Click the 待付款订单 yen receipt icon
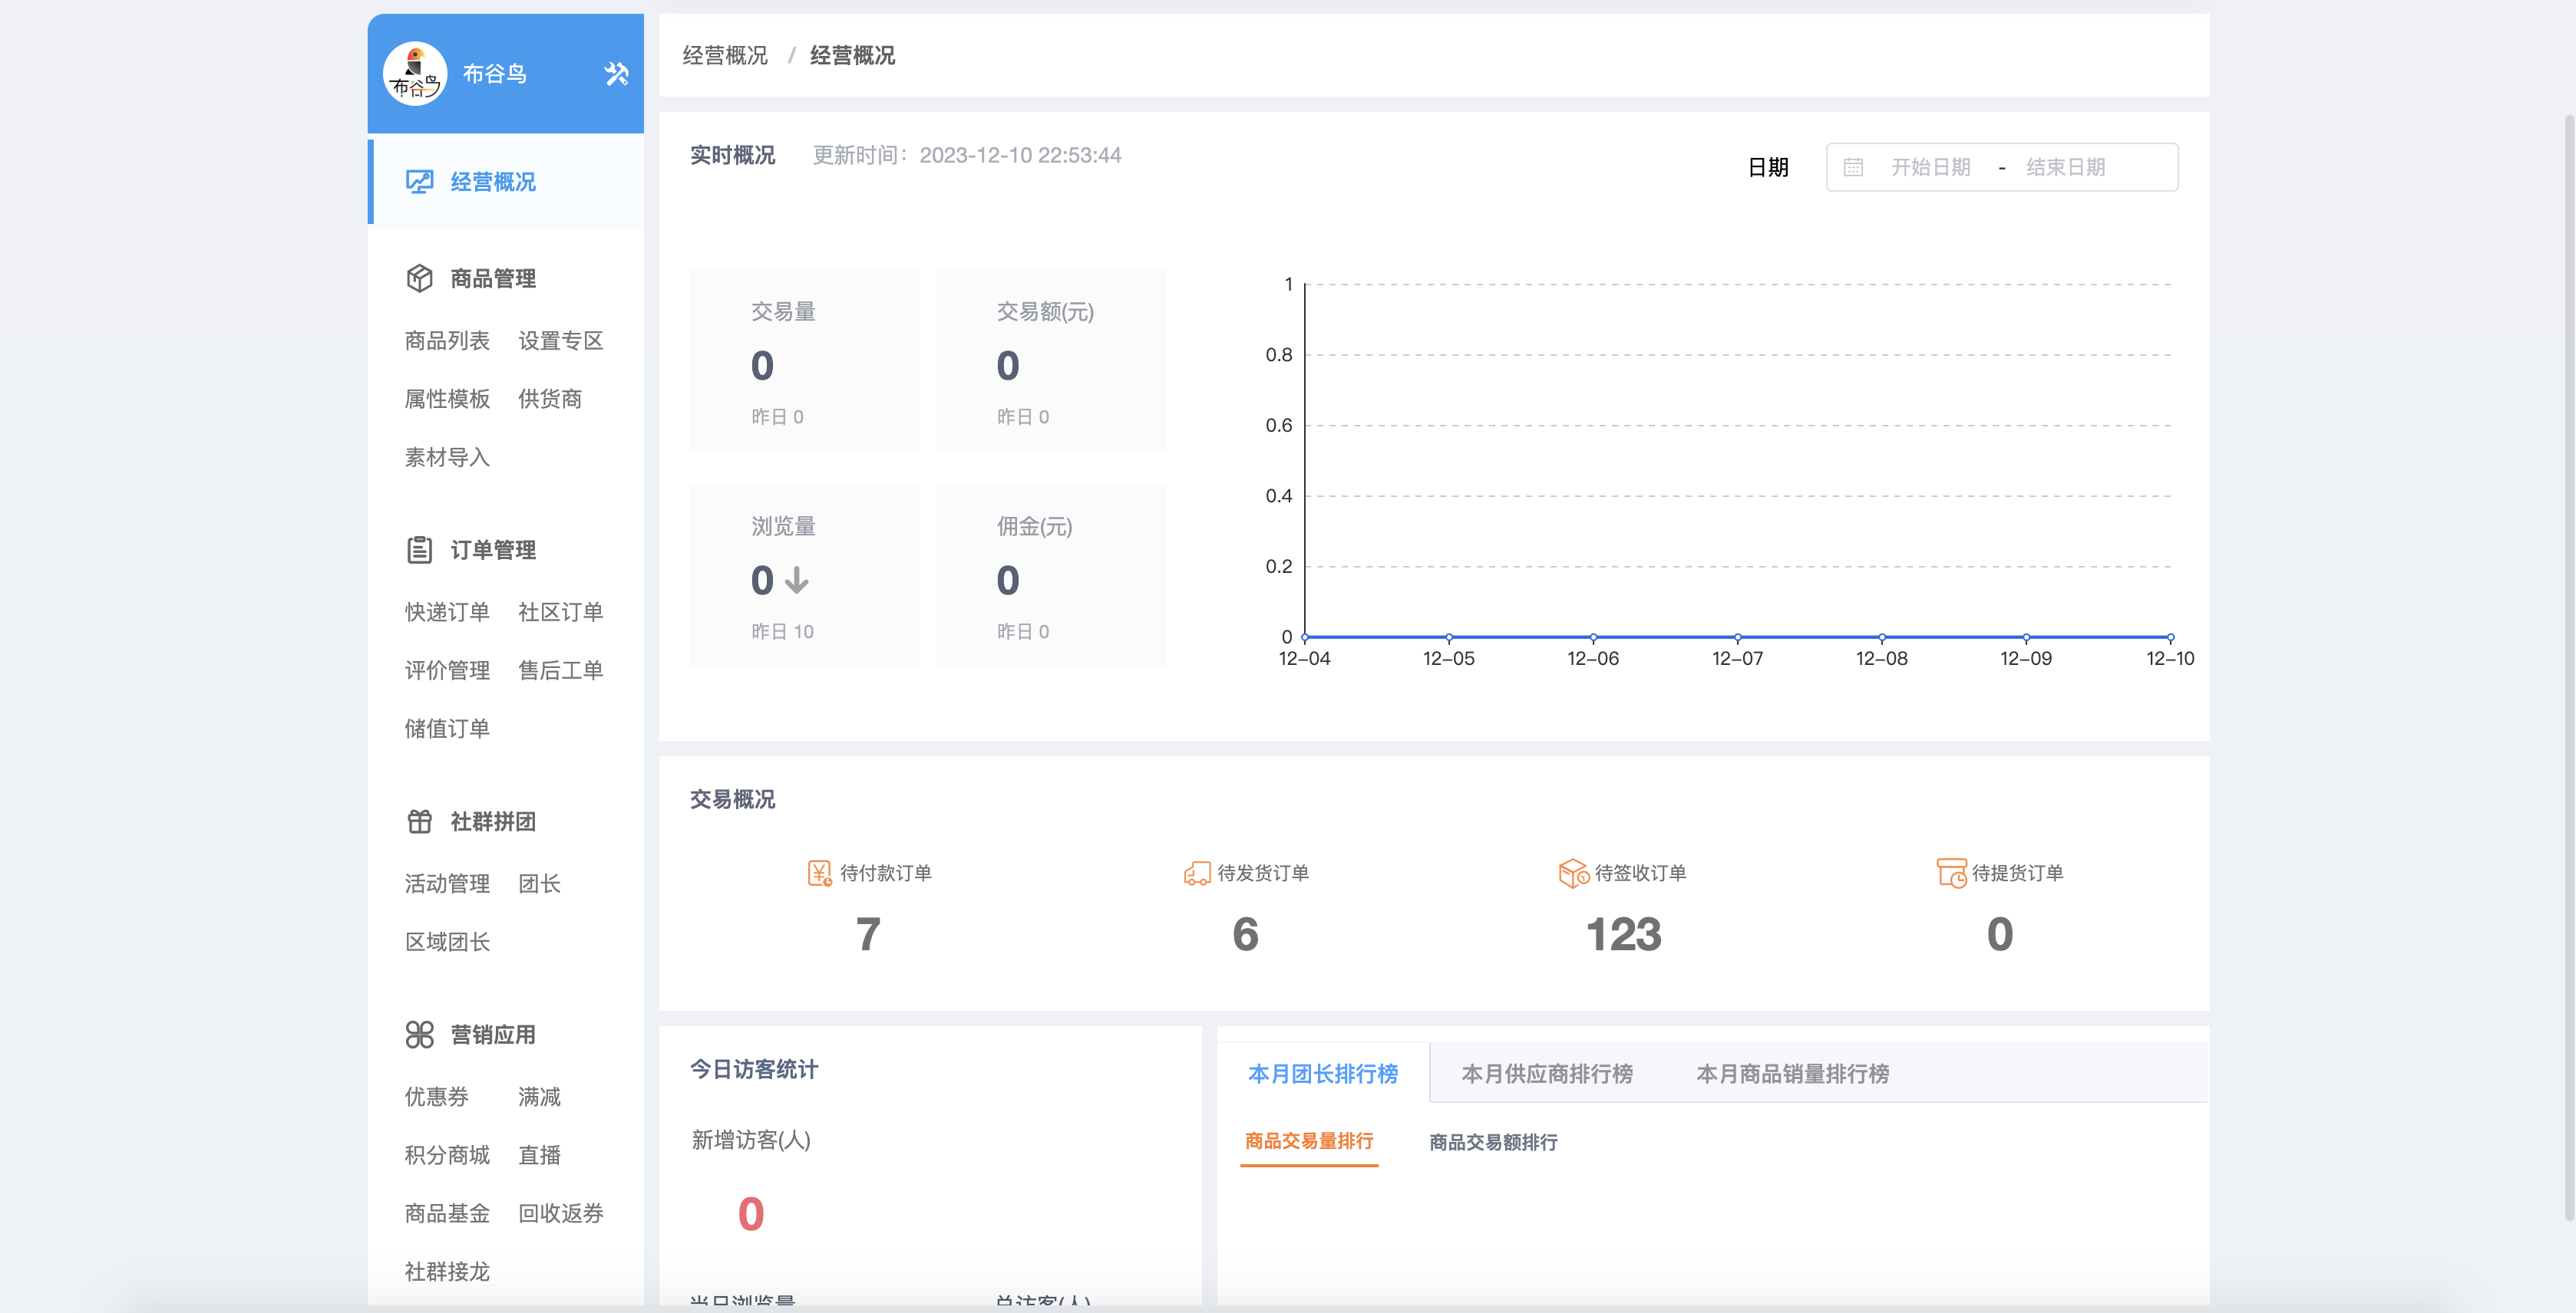The image size is (2576, 1313). pyautogui.click(x=819, y=874)
